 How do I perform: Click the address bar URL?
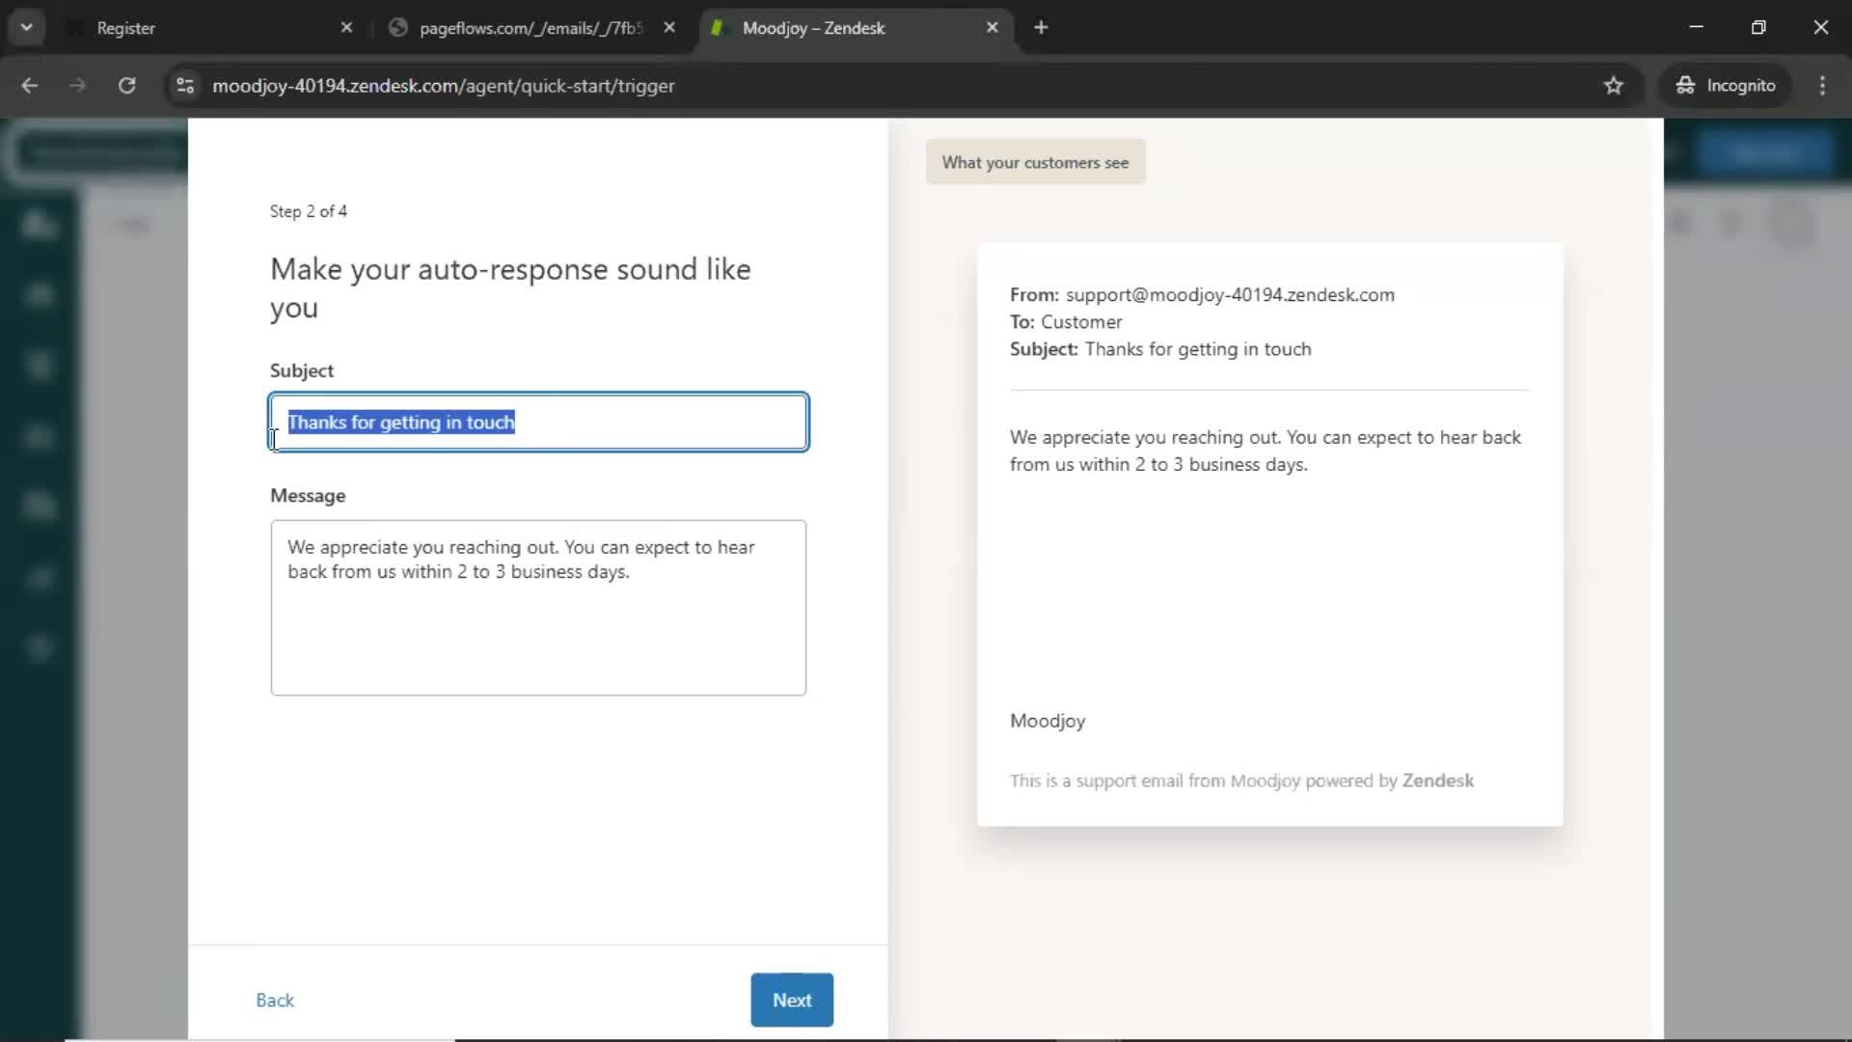pos(443,86)
